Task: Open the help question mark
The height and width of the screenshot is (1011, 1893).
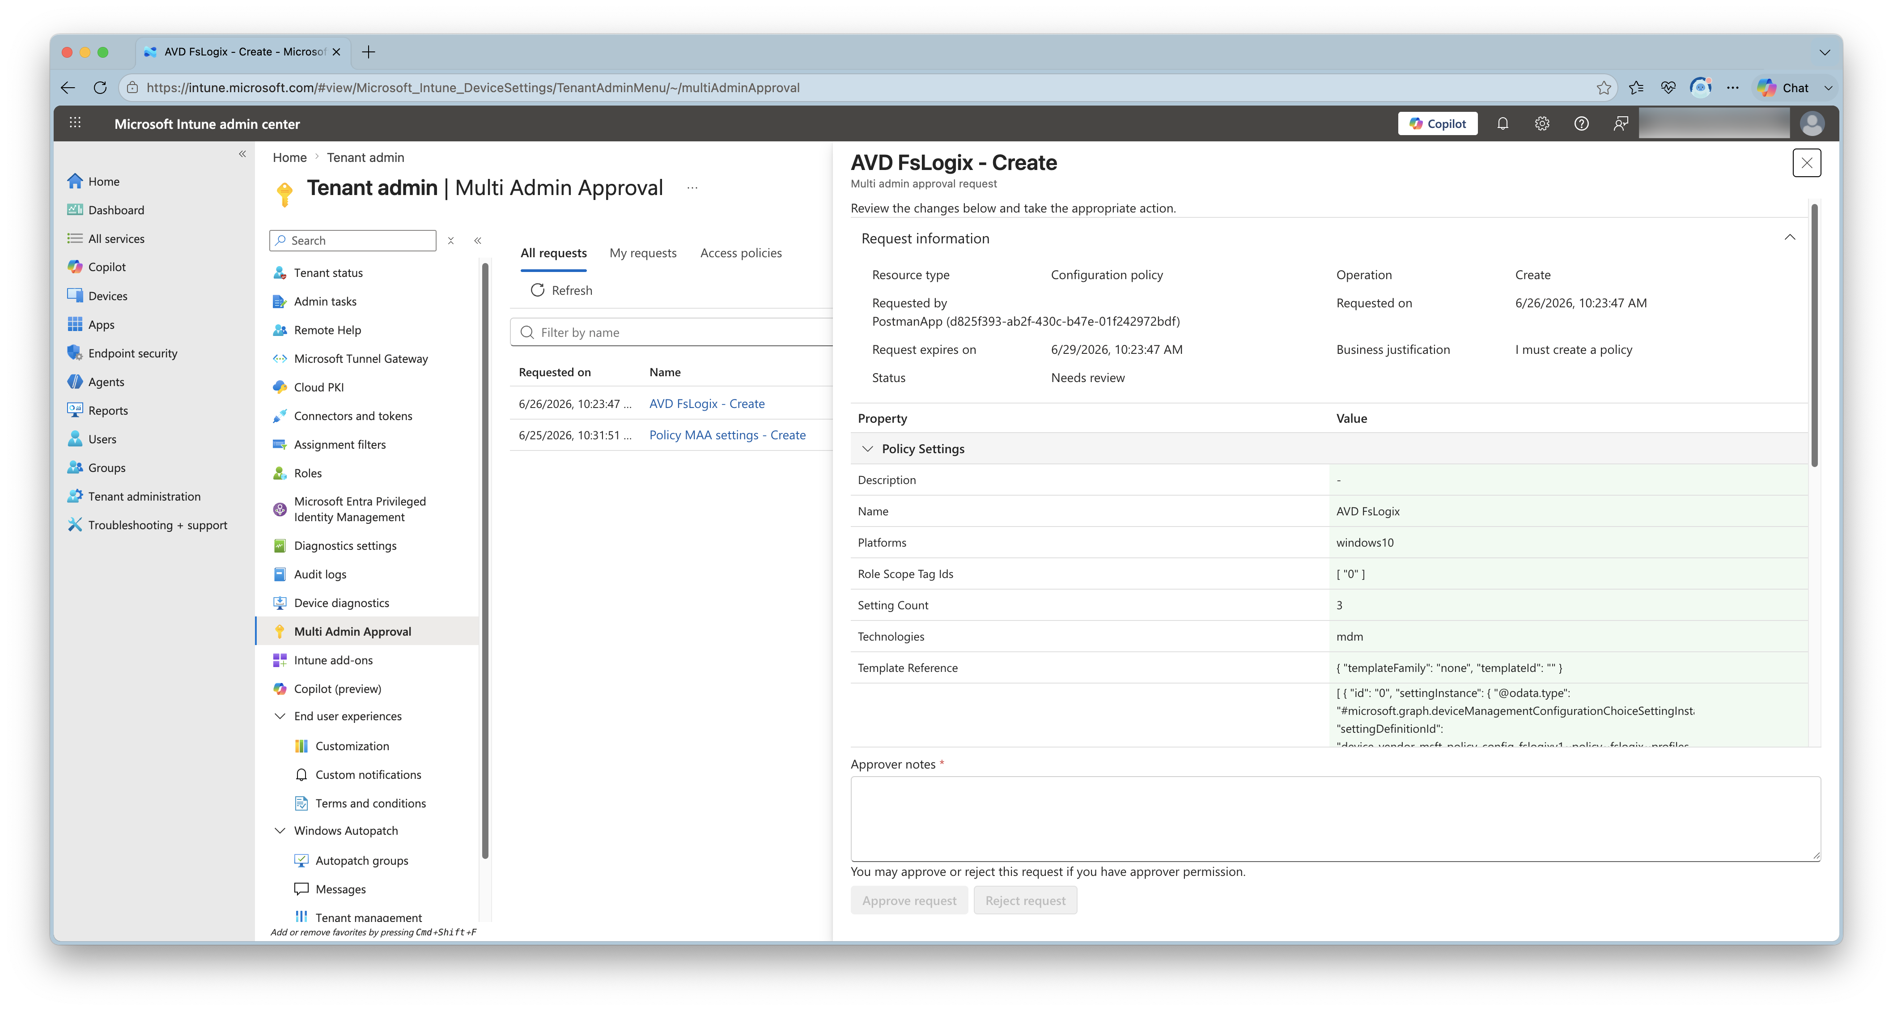Action: 1581,123
